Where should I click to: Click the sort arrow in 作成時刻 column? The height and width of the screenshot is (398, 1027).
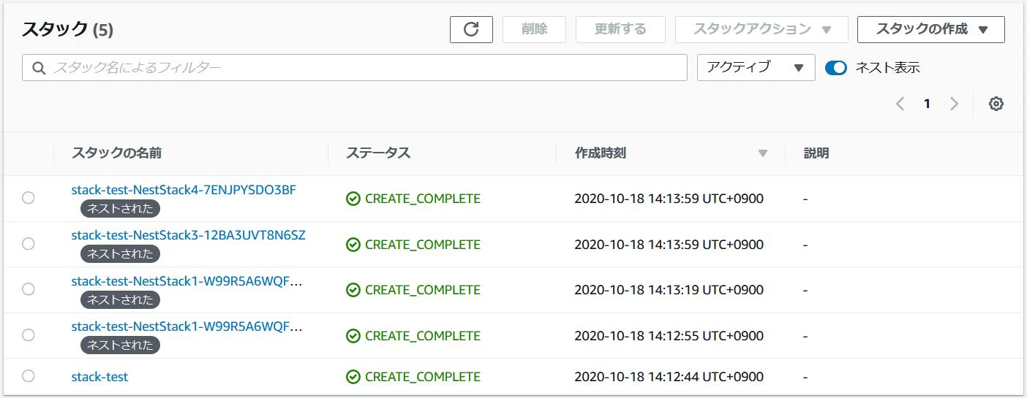(763, 153)
